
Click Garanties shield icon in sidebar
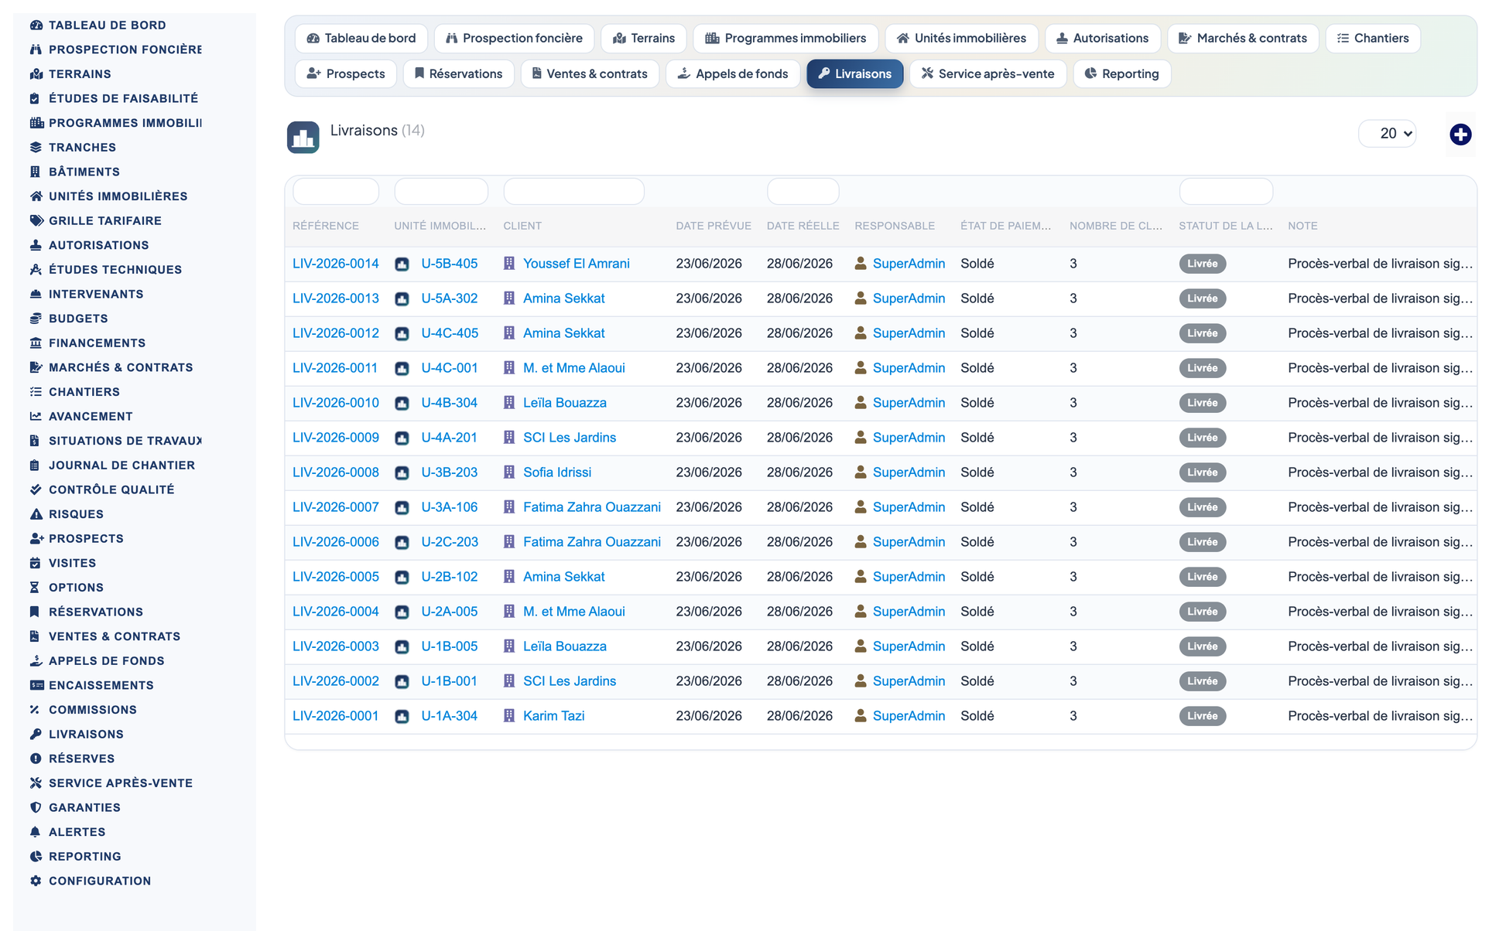[x=36, y=807]
